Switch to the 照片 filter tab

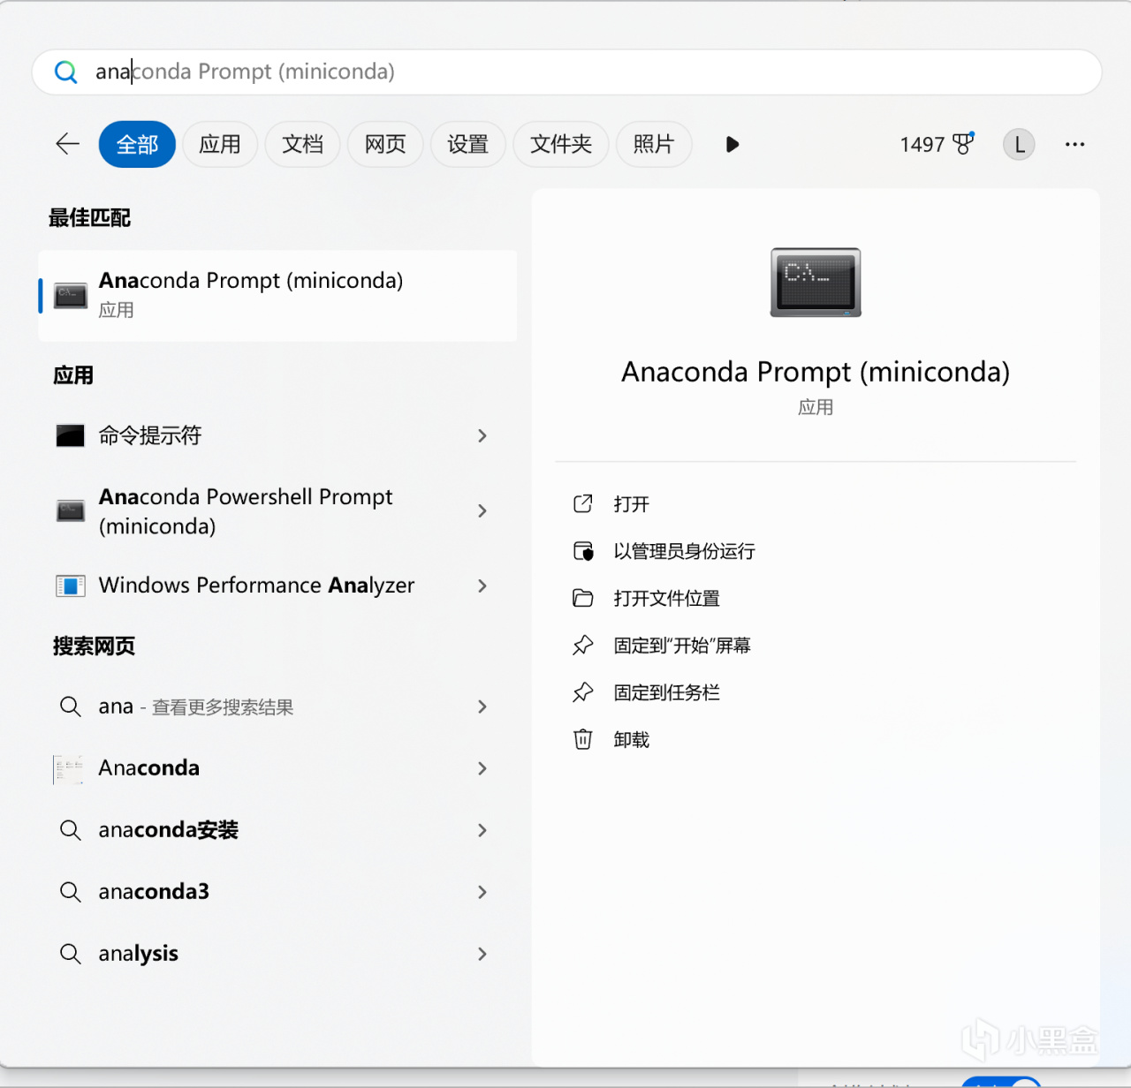pos(654,144)
